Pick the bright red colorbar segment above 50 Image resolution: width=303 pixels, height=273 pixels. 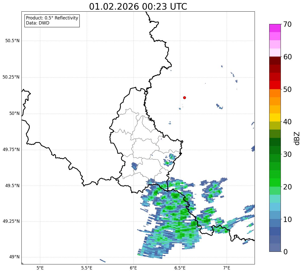click(x=275, y=85)
